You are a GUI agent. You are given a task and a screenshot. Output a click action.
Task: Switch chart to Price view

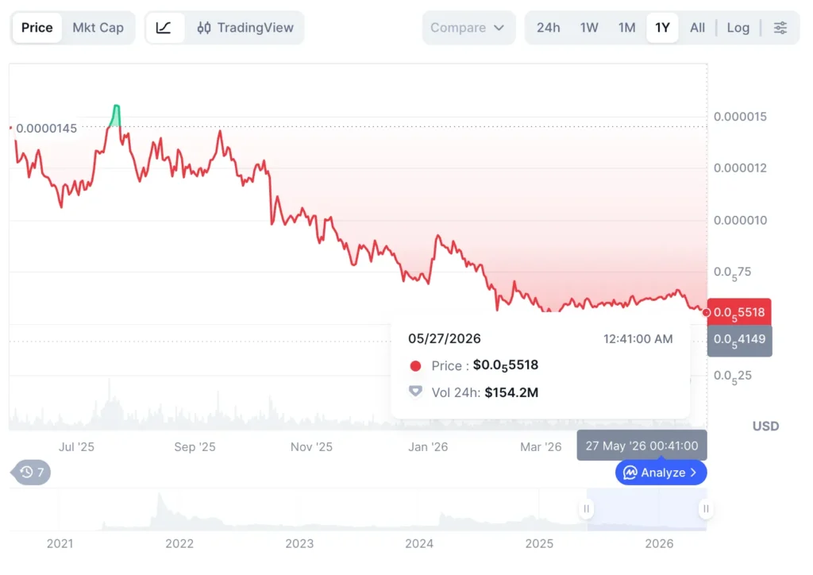tap(37, 28)
